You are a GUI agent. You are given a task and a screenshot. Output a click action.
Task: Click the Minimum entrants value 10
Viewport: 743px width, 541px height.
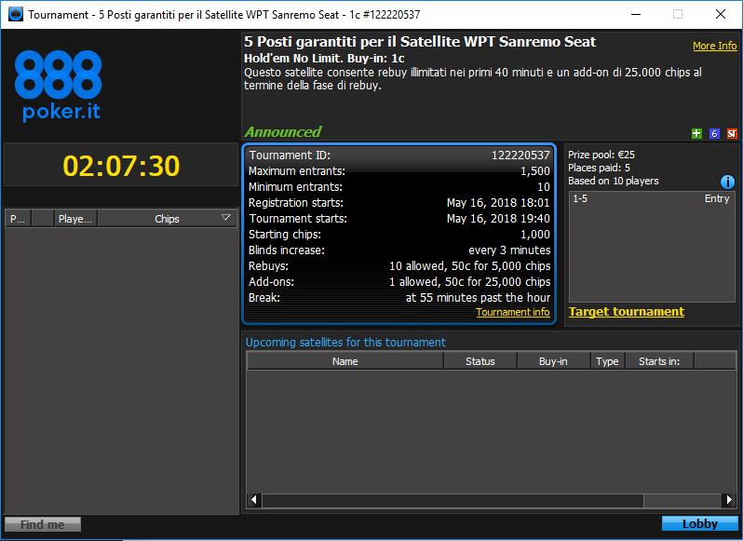[544, 187]
